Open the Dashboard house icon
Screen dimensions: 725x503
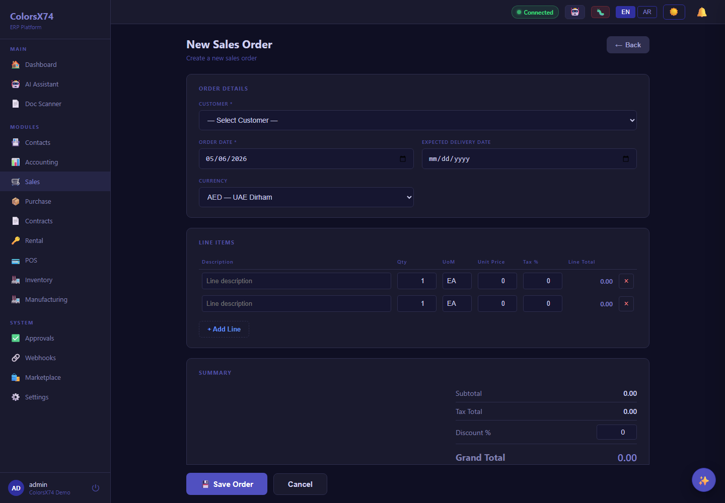coord(16,64)
